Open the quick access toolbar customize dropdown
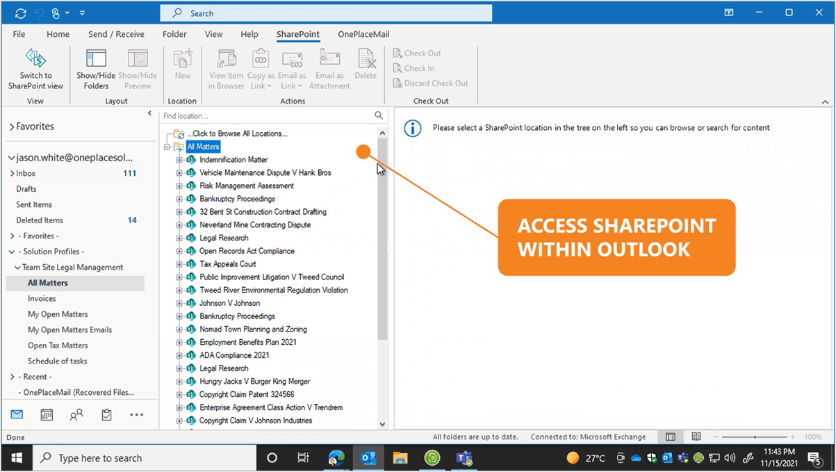The height and width of the screenshot is (472, 836). [x=82, y=13]
